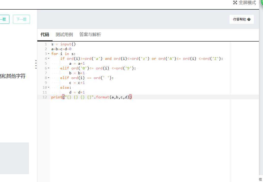Switch to the 测试用例 tab
This screenshot has width=263, height=182.
click(64, 34)
